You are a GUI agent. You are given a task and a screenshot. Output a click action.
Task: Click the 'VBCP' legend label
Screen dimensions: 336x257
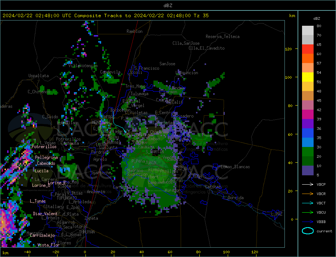(x=321, y=184)
